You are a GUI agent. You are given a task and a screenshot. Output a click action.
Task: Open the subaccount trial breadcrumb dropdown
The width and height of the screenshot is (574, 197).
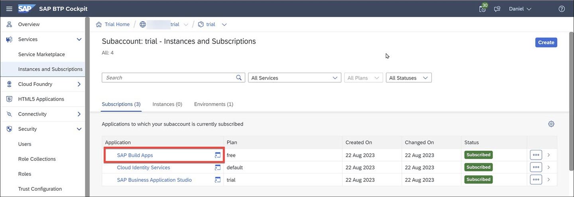224,25
